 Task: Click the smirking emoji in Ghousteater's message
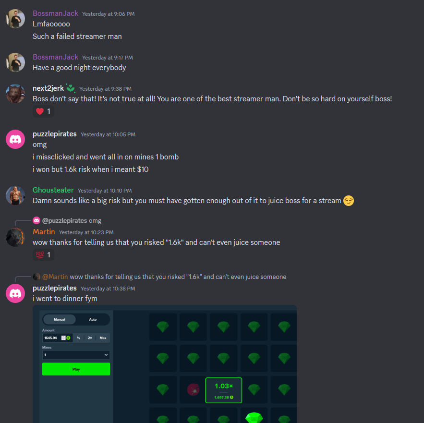[x=348, y=201]
